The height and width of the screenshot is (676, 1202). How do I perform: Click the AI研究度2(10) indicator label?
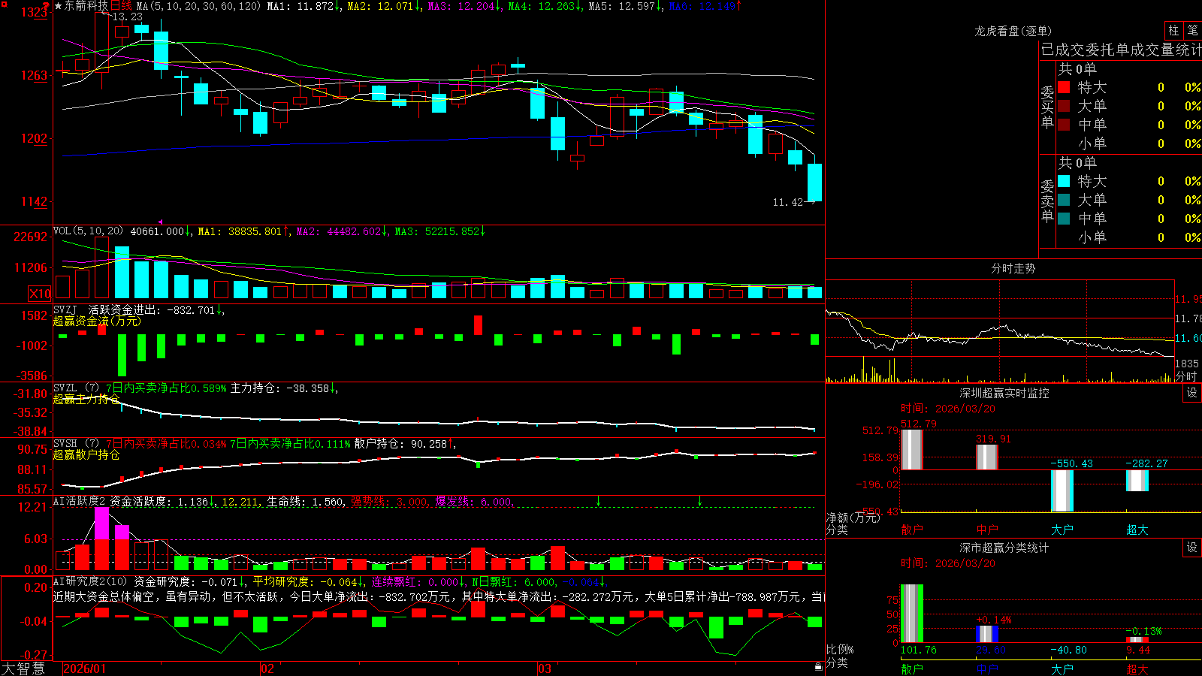[x=90, y=581]
